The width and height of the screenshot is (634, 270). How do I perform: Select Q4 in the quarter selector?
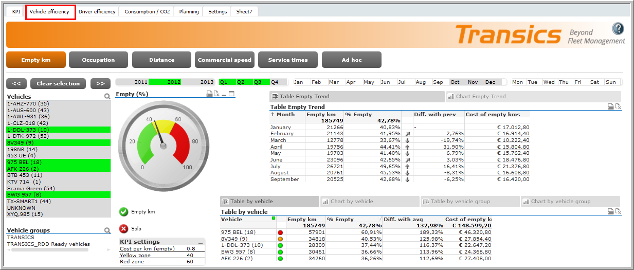275,82
